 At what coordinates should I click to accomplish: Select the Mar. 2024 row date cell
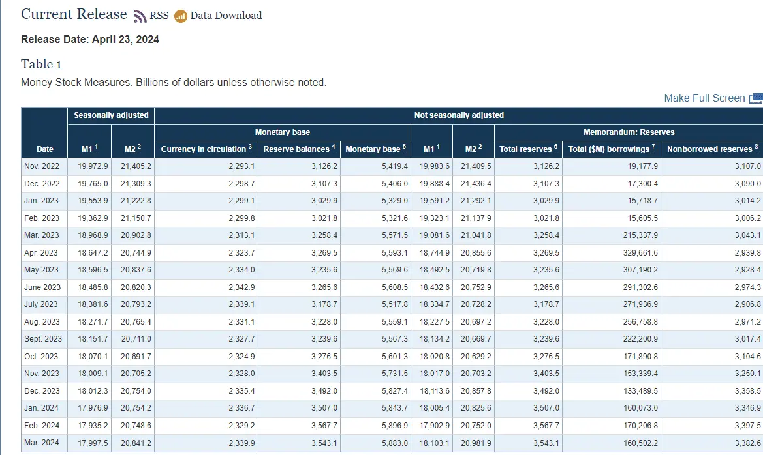[42, 443]
